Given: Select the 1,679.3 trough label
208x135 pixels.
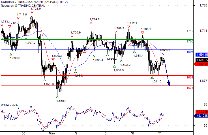Looking at the screenshot, I should coord(49,84).
